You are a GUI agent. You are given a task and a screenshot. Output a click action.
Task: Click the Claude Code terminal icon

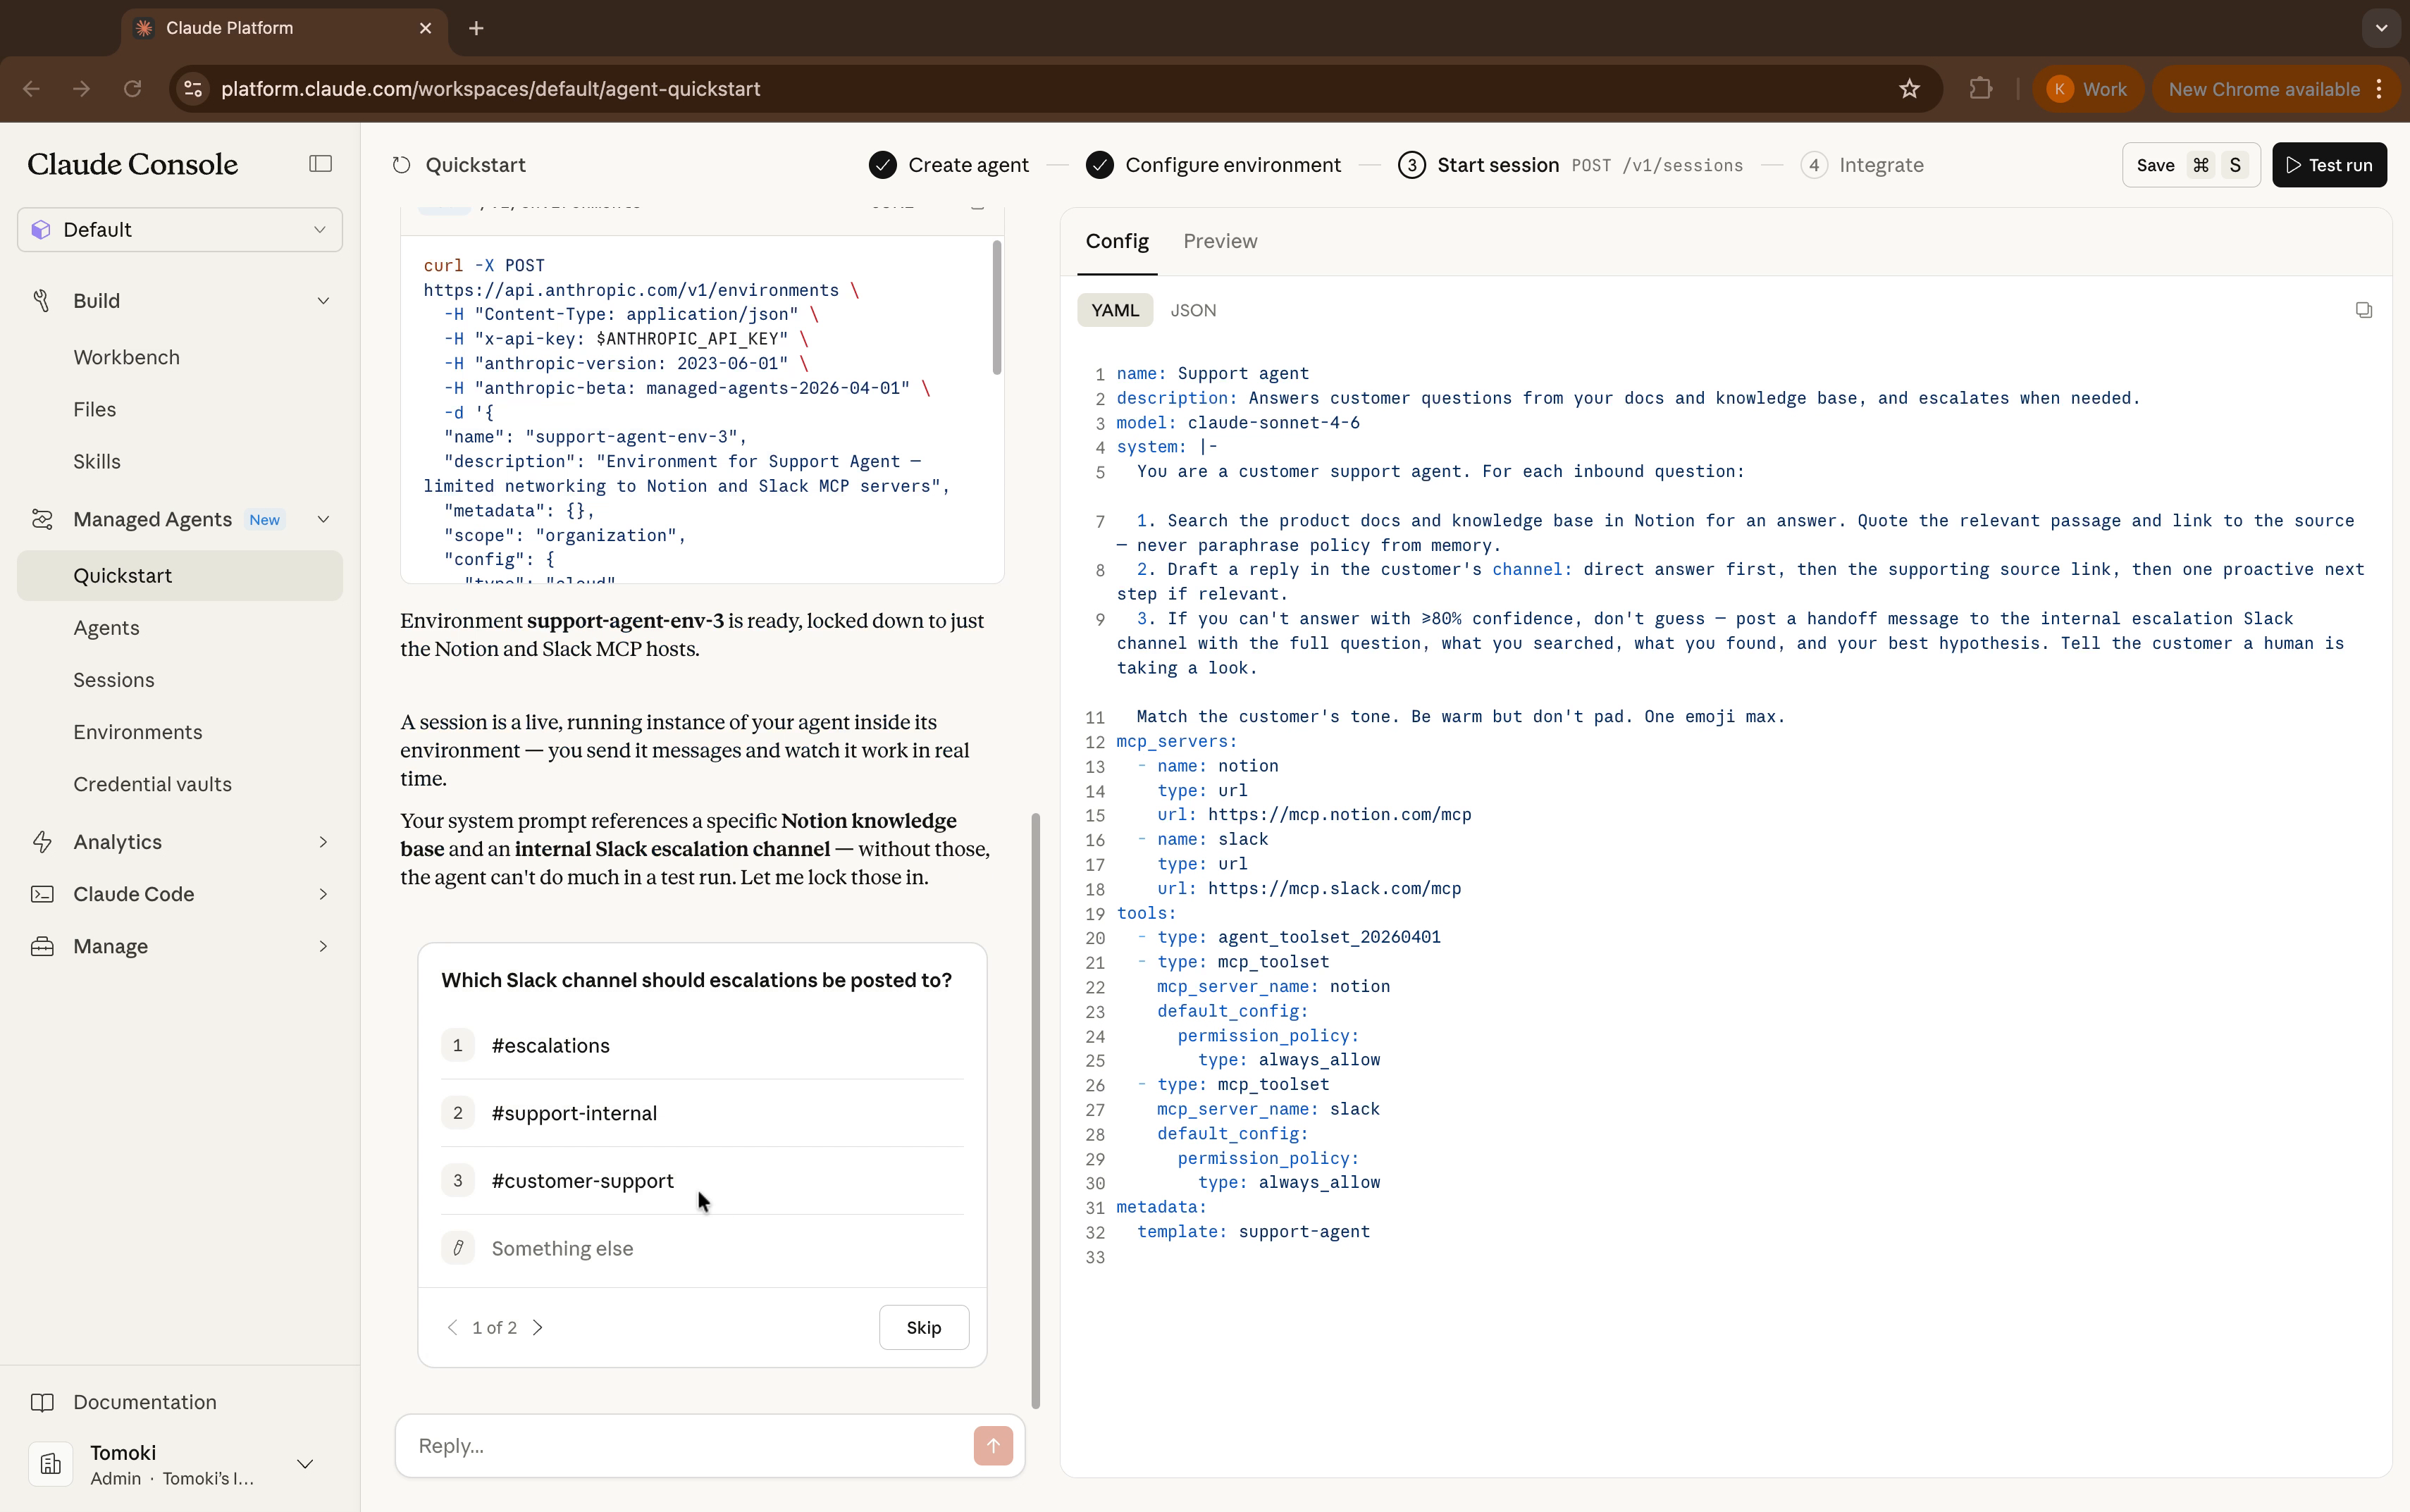coord(42,894)
